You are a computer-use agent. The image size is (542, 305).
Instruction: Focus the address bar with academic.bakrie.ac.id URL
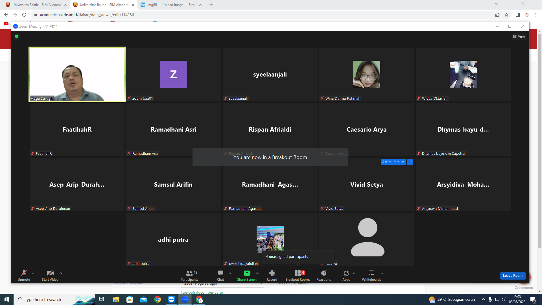click(x=263, y=15)
